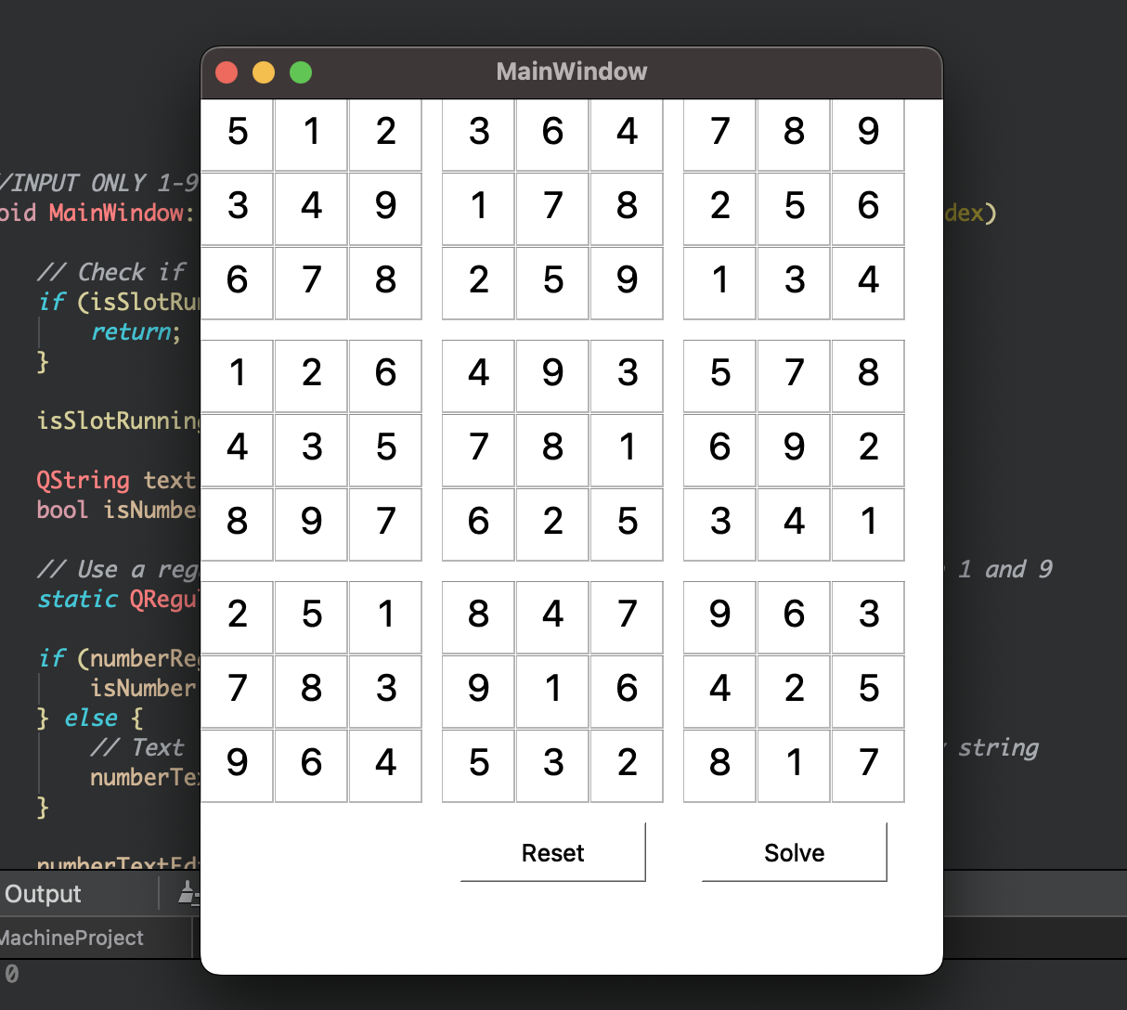The width and height of the screenshot is (1127, 1010).
Task: Click the cell showing 2 ending the middle row
Action: pyautogui.click(x=867, y=450)
